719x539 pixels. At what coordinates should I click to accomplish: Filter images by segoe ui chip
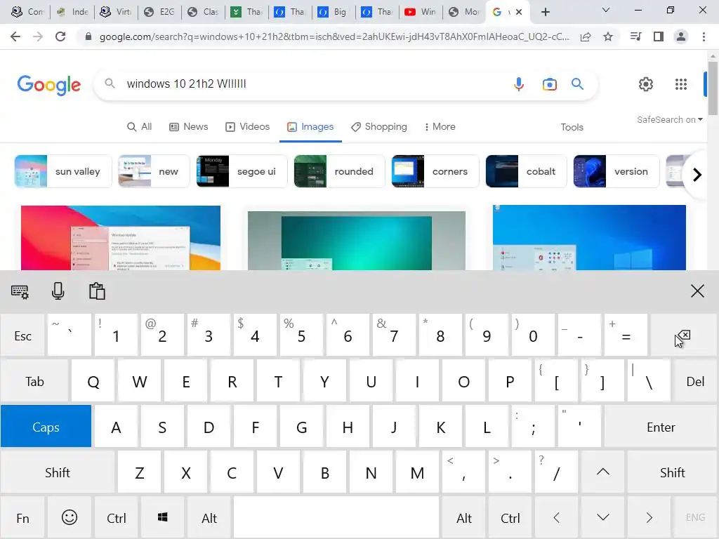[x=242, y=171]
